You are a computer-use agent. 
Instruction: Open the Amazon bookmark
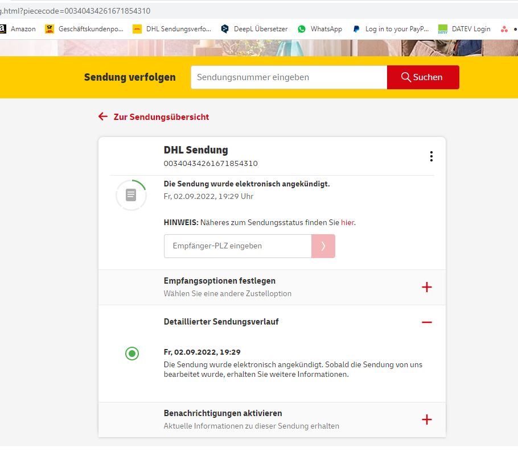18,29
